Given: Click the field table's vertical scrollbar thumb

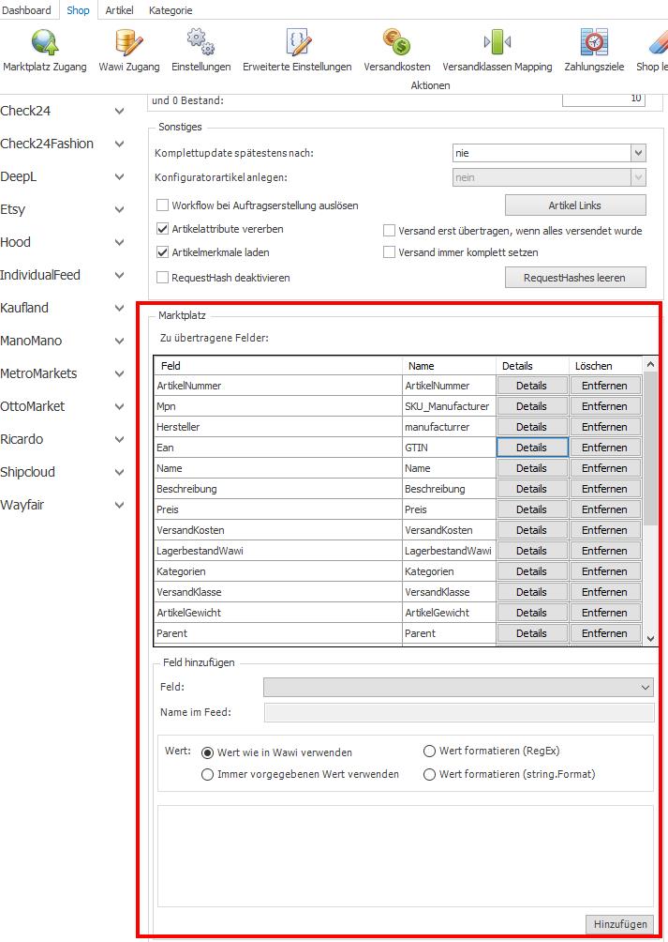Looking at the screenshot, I should coord(650,448).
